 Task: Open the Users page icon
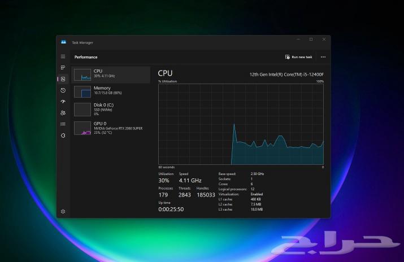[63, 113]
